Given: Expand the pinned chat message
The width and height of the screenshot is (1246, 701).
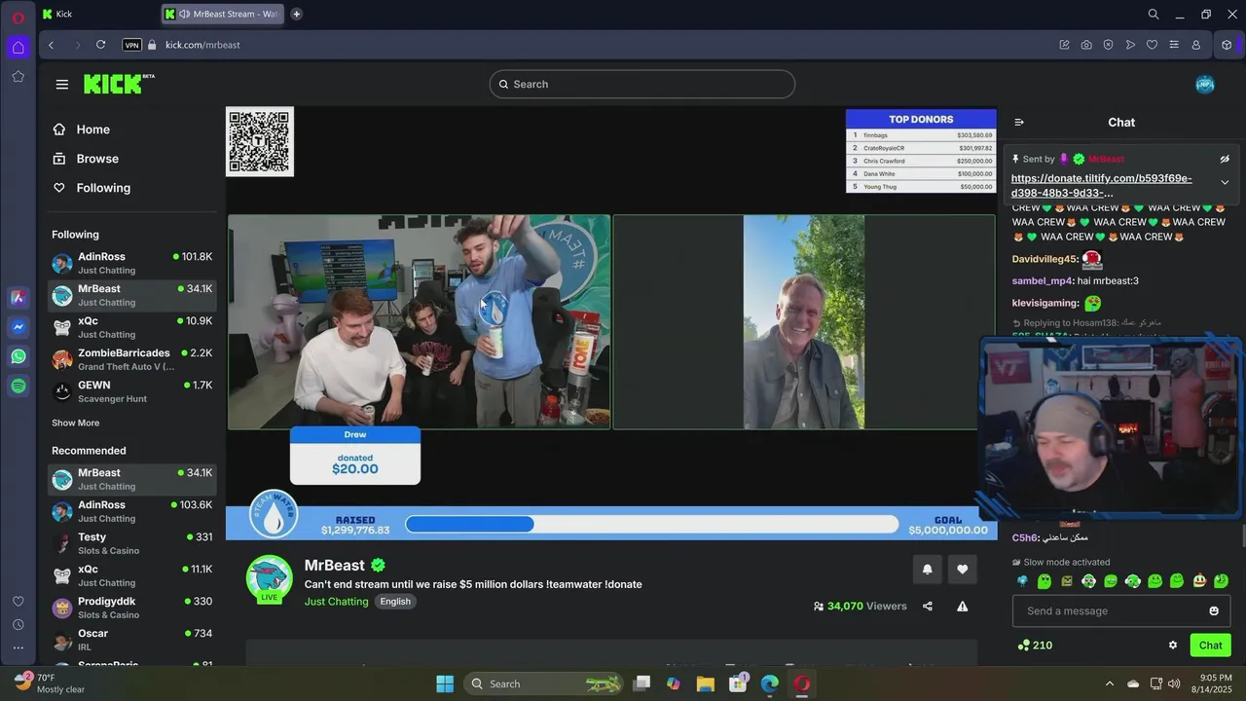Looking at the screenshot, I should point(1225,182).
